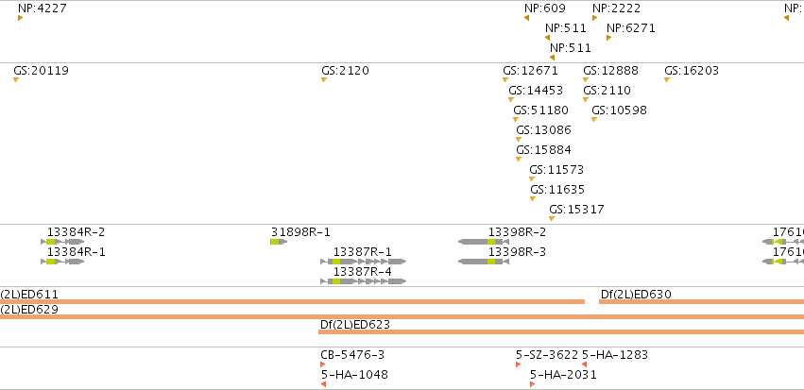
Task: Click the GS:20119 triangle marker
Action: pyautogui.click(x=16, y=79)
